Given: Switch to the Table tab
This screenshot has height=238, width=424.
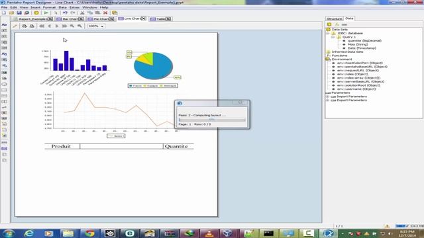Looking at the screenshot, I should tap(160, 19).
